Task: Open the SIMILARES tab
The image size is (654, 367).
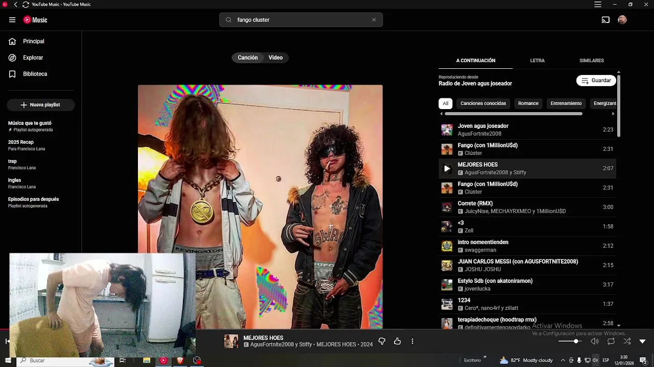Action: click(592, 61)
